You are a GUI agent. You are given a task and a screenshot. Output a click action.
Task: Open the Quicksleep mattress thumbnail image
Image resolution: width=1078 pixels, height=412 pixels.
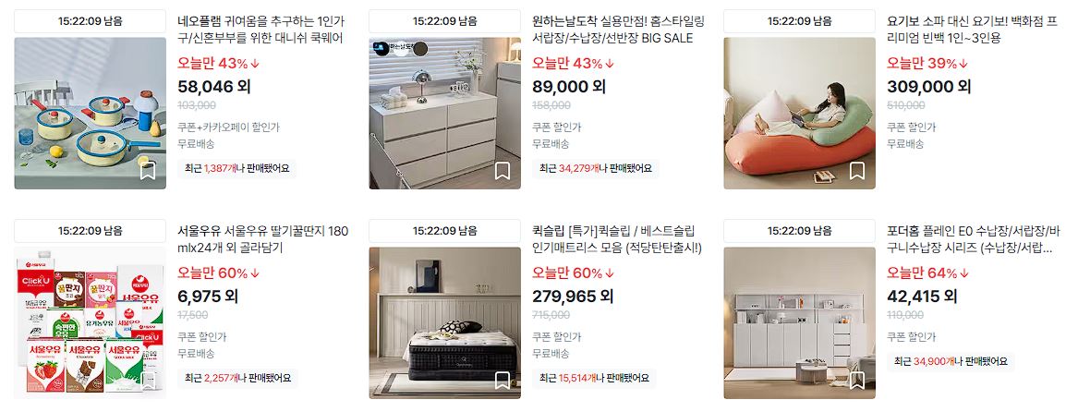445,322
